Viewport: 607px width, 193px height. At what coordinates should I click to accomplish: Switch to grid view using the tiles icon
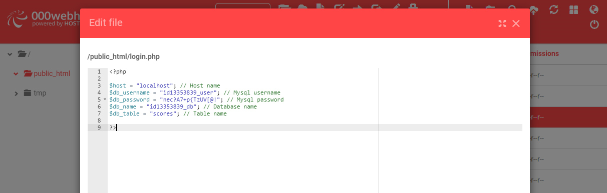[x=574, y=9]
